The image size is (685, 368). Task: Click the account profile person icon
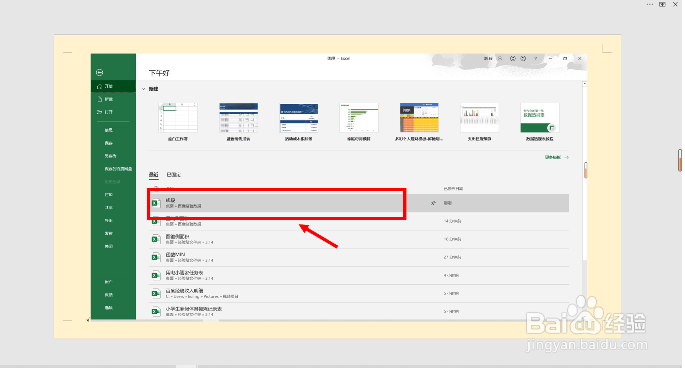pos(500,58)
